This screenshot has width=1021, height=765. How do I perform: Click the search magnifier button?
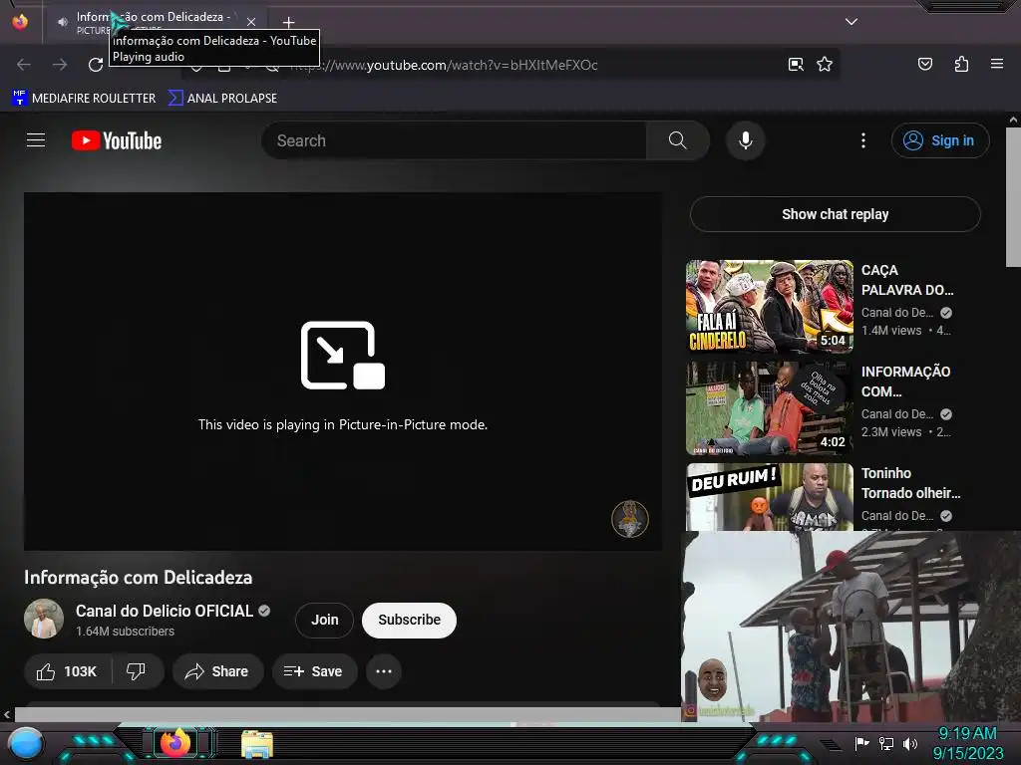point(677,140)
